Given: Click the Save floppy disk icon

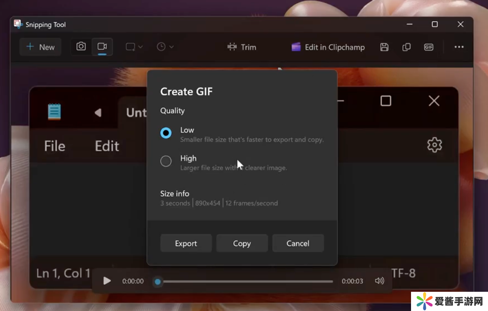Looking at the screenshot, I should [x=384, y=47].
